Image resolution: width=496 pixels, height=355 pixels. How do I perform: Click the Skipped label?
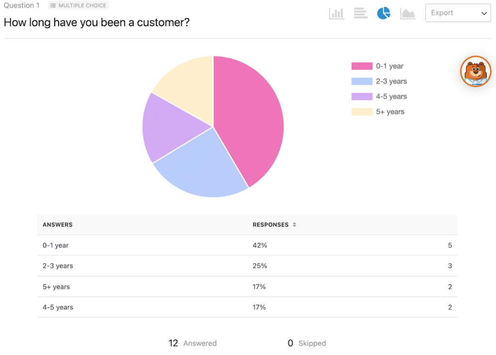312,343
